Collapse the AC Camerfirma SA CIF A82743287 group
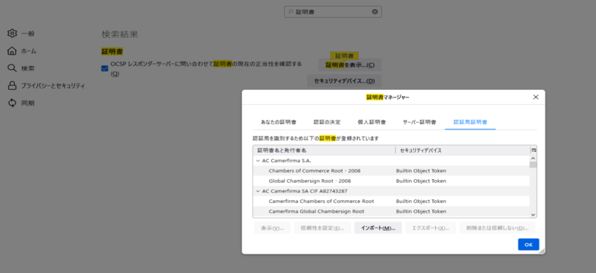Viewport: 596px width, 273px height. [258, 191]
